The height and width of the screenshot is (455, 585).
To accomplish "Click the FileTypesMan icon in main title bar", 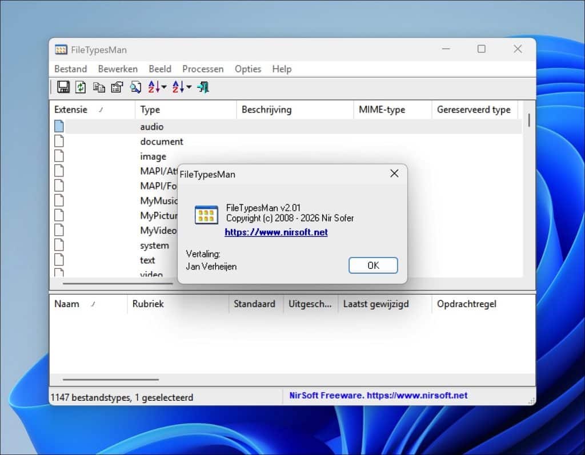I will (x=61, y=50).
